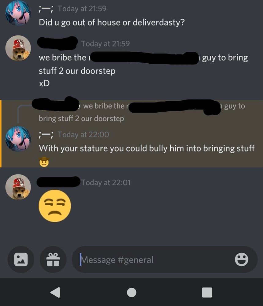Open the Nitro gift icon
The width and height of the screenshot is (263, 306).
[53, 259]
